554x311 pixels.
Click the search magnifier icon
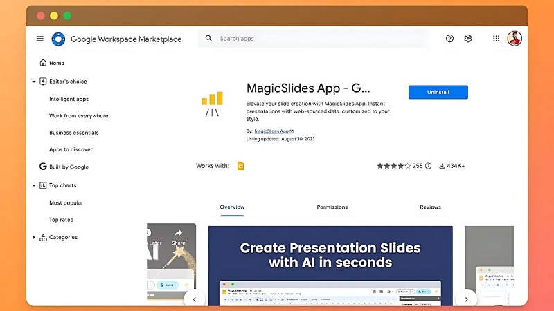[x=209, y=39]
